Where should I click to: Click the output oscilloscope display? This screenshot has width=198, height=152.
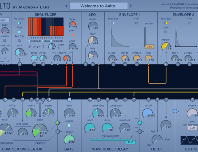pos(189,140)
